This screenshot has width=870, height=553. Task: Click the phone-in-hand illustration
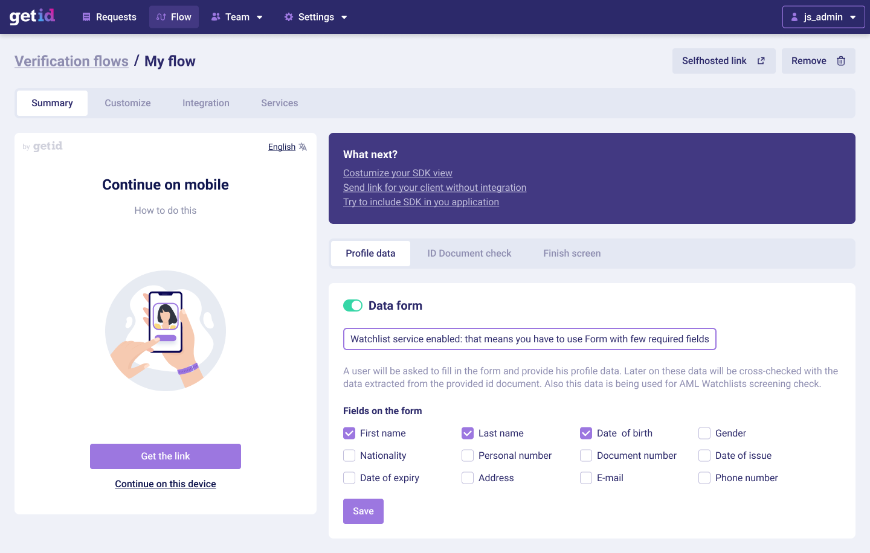point(165,331)
